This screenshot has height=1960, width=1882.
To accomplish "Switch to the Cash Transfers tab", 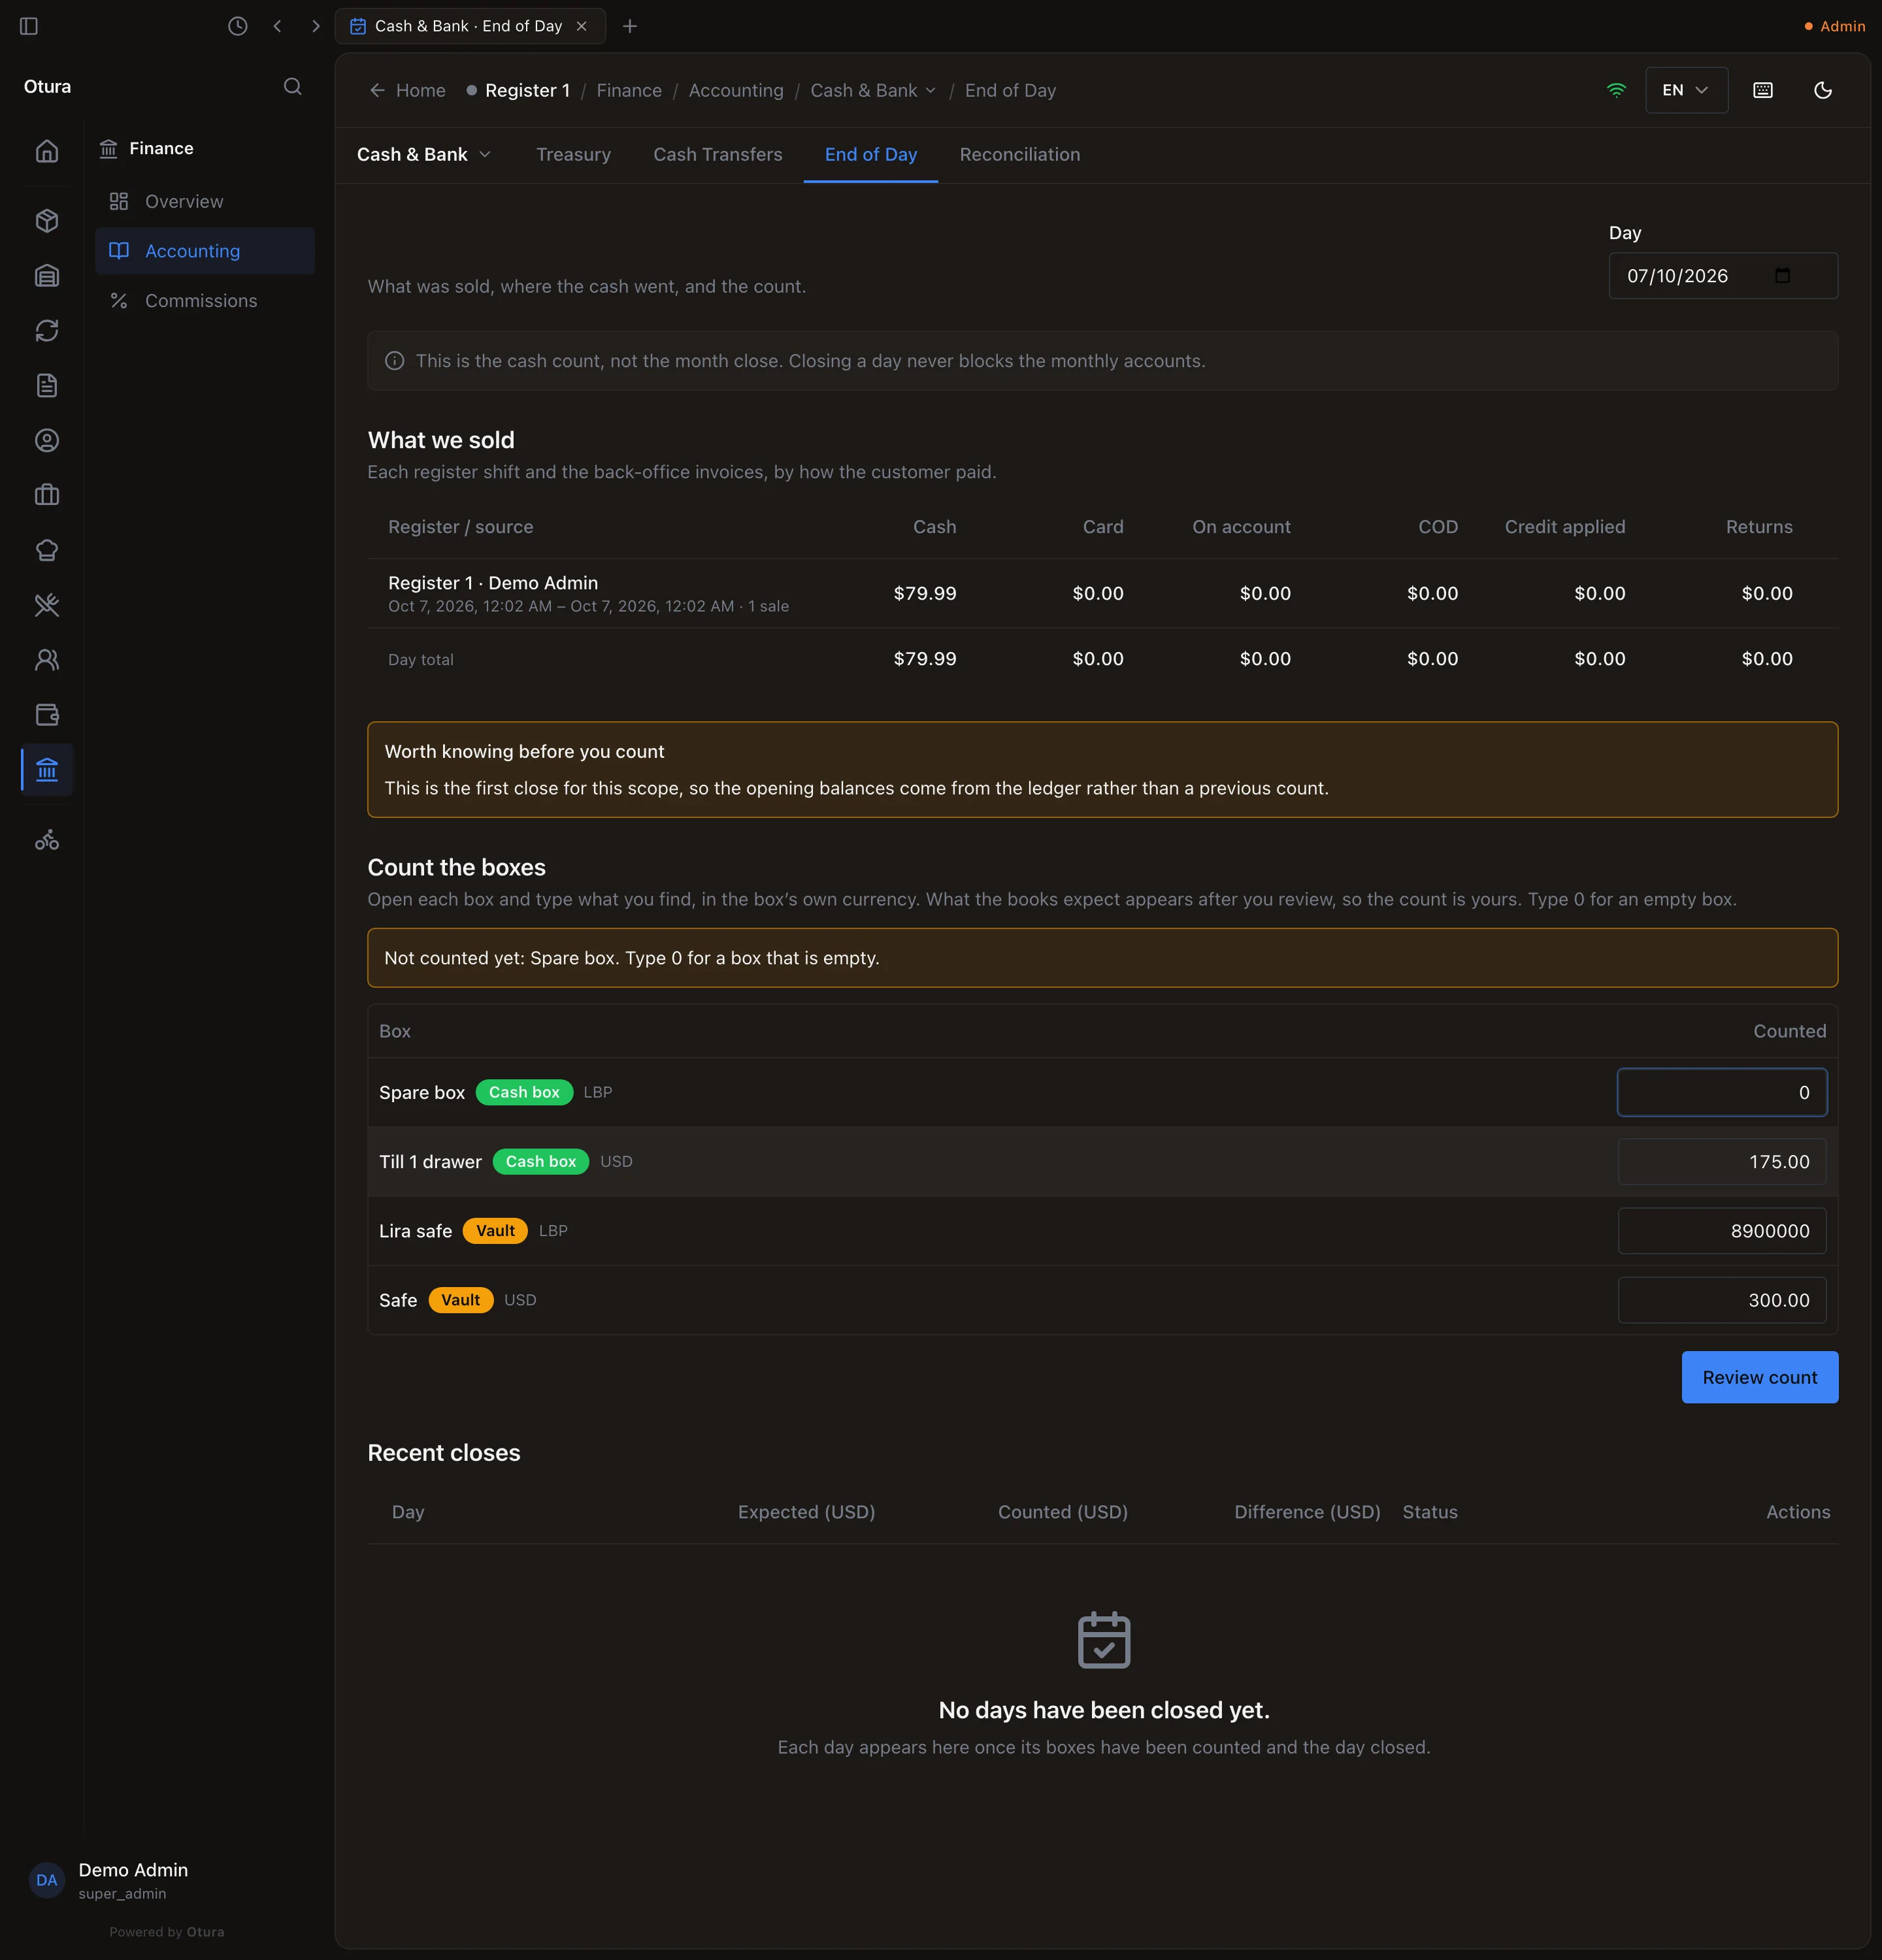I will [718, 154].
